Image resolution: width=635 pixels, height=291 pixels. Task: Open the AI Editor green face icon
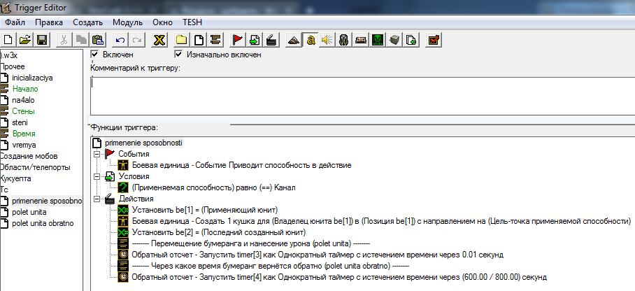click(x=378, y=40)
